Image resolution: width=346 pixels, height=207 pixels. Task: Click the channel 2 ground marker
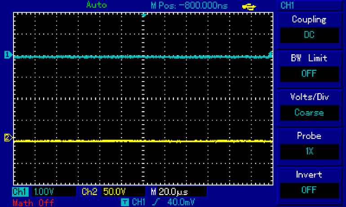(8, 138)
